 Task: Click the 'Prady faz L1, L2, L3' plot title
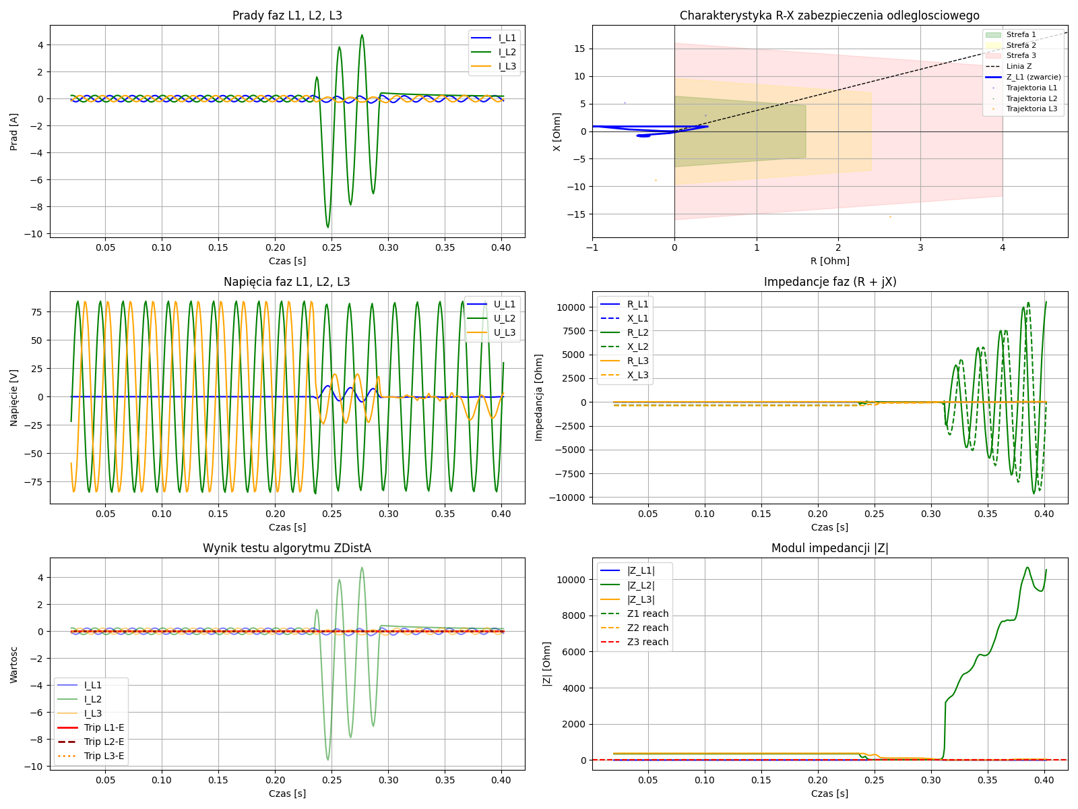[x=287, y=16]
